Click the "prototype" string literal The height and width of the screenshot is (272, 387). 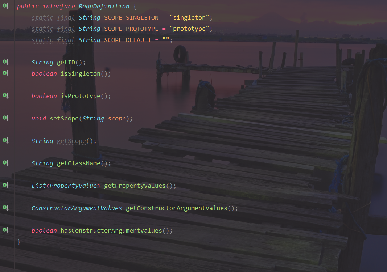click(x=189, y=29)
